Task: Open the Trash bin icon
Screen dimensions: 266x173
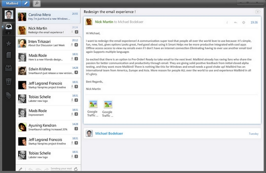Action: click(x=9, y=81)
